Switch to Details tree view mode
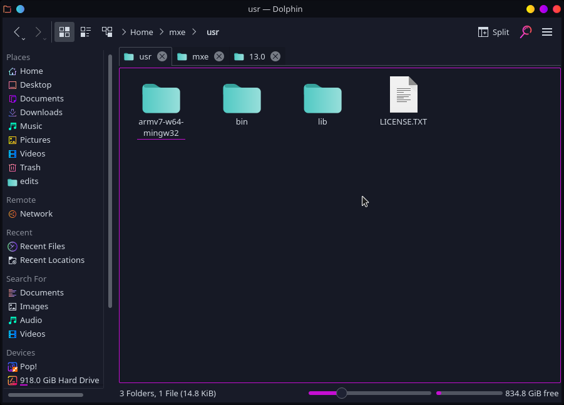 [107, 32]
